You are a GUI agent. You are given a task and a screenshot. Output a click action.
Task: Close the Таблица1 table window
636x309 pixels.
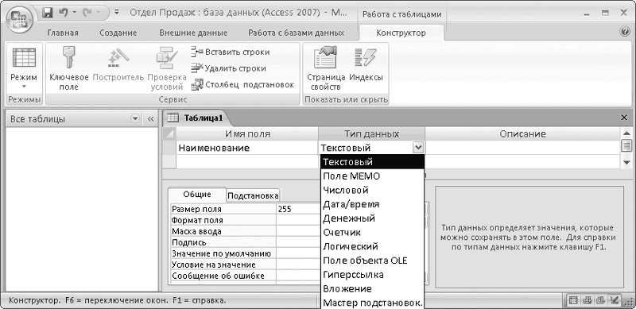(x=624, y=118)
